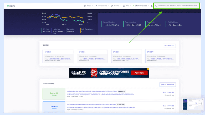Open block 17493279 card link
The width and height of the screenshot is (205, 115).
pos(150,52)
